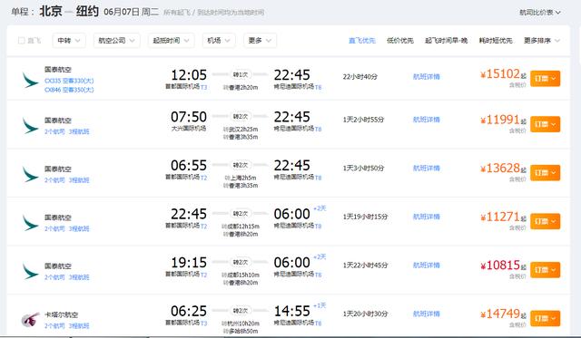The height and width of the screenshot is (338, 581).
Task: Book the ¥14749 Qatar flight with 订票
Action: (x=545, y=318)
